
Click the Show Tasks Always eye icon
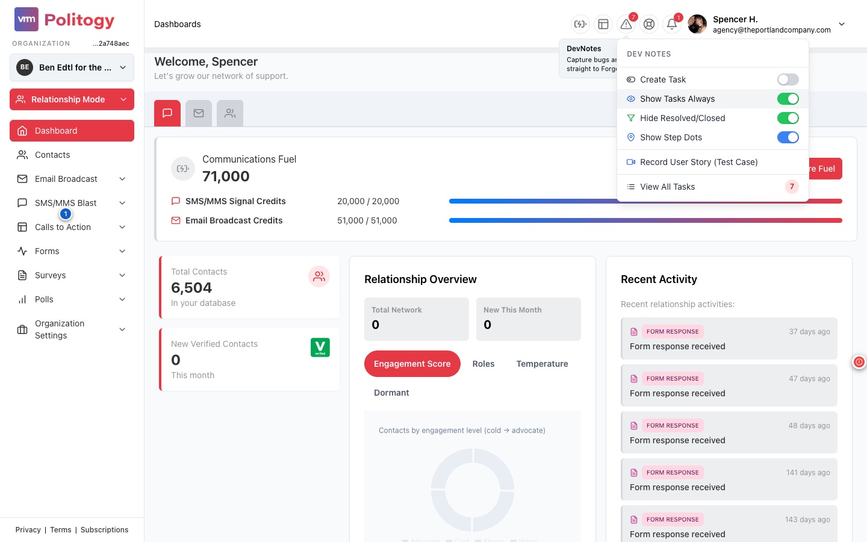pyautogui.click(x=631, y=99)
